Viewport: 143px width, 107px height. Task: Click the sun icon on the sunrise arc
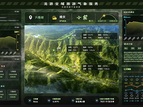point(104,16)
